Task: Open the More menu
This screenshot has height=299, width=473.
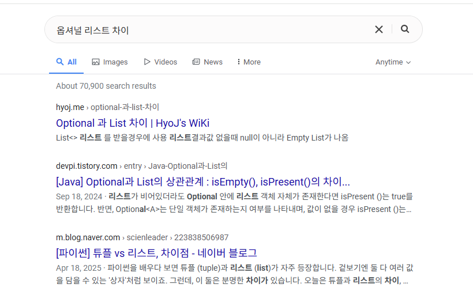Action: (249, 62)
